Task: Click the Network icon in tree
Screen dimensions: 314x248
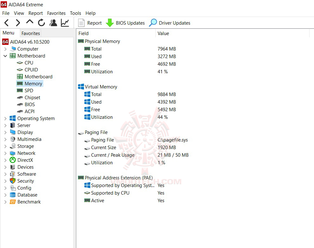Action: (x=13, y=153)
